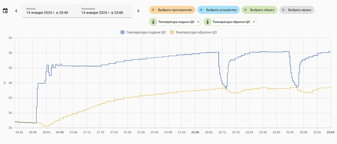Open the Выбрать ярлык selector
The height and width of the screenshot is (144, 337).
297,10
